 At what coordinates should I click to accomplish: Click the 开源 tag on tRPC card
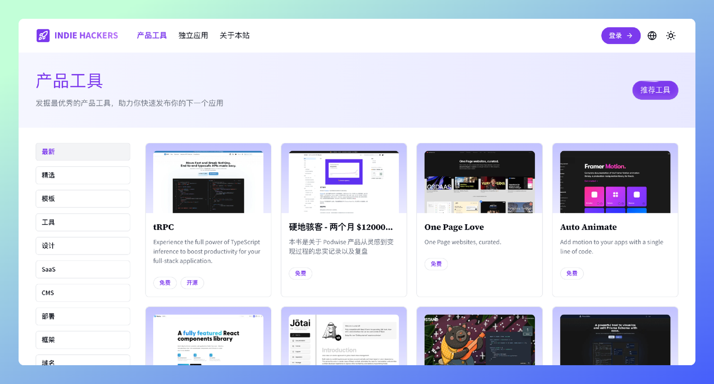[192, 283]
